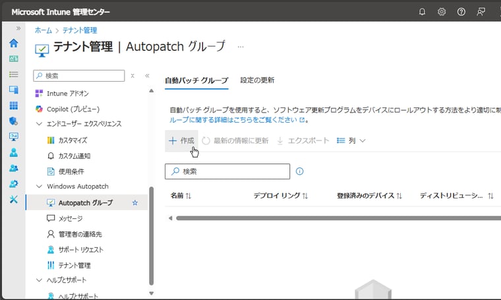Click the sidebar vertical scrollbar thumb
The height and width of the screenshot is (300, 501).
pos(152,236)
